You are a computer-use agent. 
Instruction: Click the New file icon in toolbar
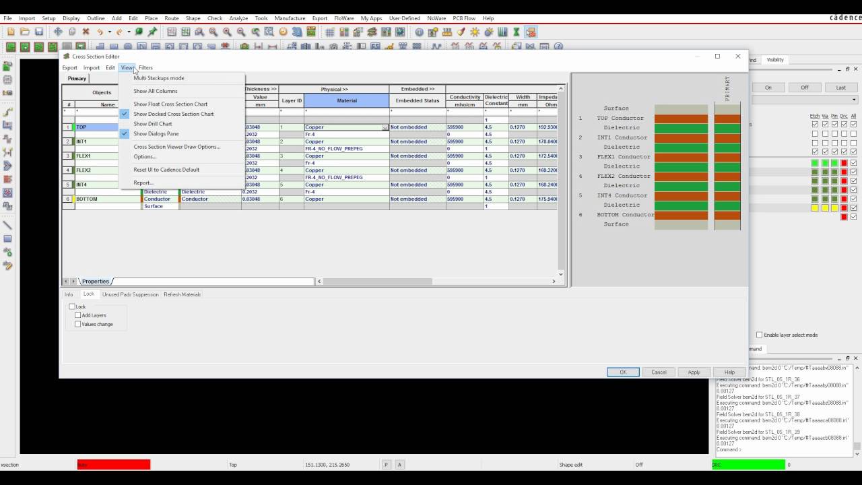point(11,32)
